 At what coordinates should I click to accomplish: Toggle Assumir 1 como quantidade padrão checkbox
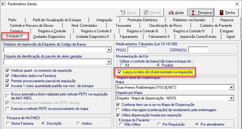(7, 86)
